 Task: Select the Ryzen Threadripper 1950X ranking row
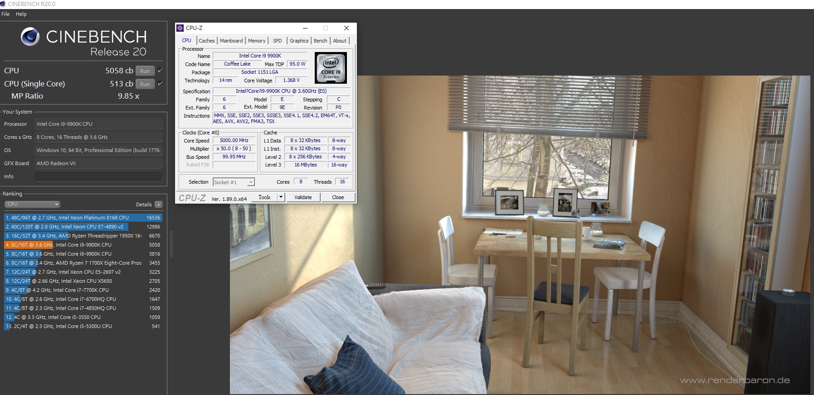(x=83, y=236)
